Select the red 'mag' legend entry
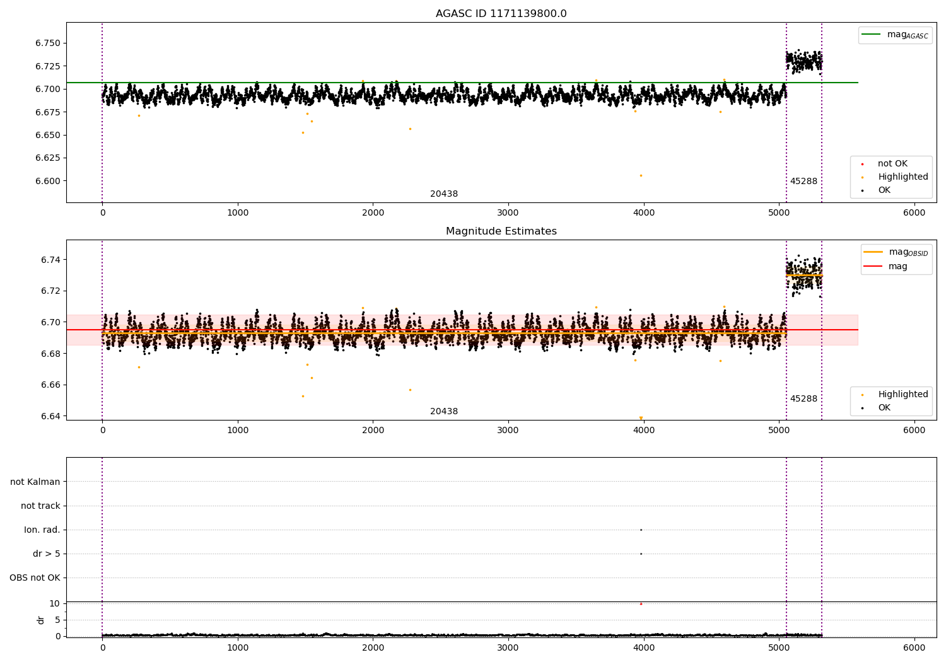Image resolution: width=946 pixels, height=662 pixels. 885,267
